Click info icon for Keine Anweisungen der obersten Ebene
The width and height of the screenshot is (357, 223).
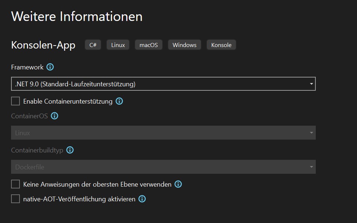(x=178, y=184)
